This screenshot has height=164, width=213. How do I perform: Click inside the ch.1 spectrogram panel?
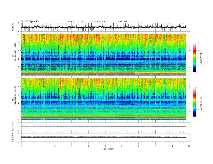104,55
